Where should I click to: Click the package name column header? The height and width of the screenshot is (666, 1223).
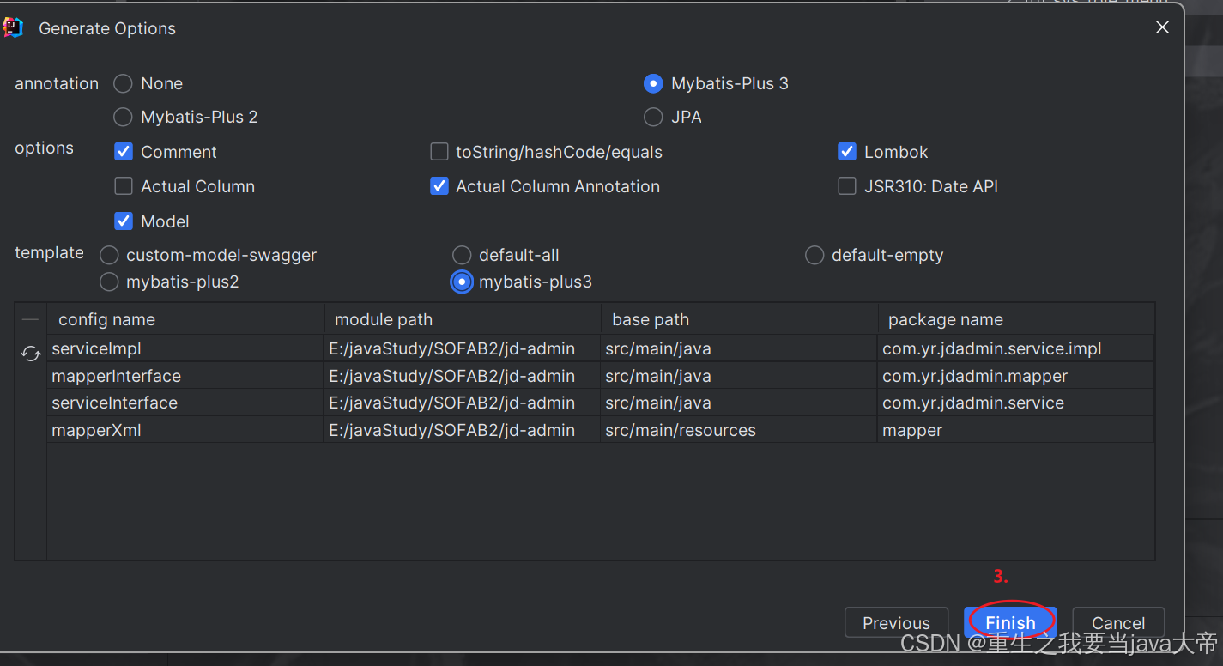[1016, 319]
